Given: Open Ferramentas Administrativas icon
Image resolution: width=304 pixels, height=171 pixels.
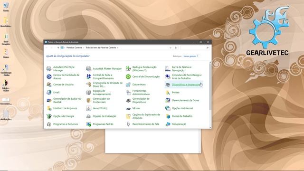Looking at the screenshot, I should point(128,93).
